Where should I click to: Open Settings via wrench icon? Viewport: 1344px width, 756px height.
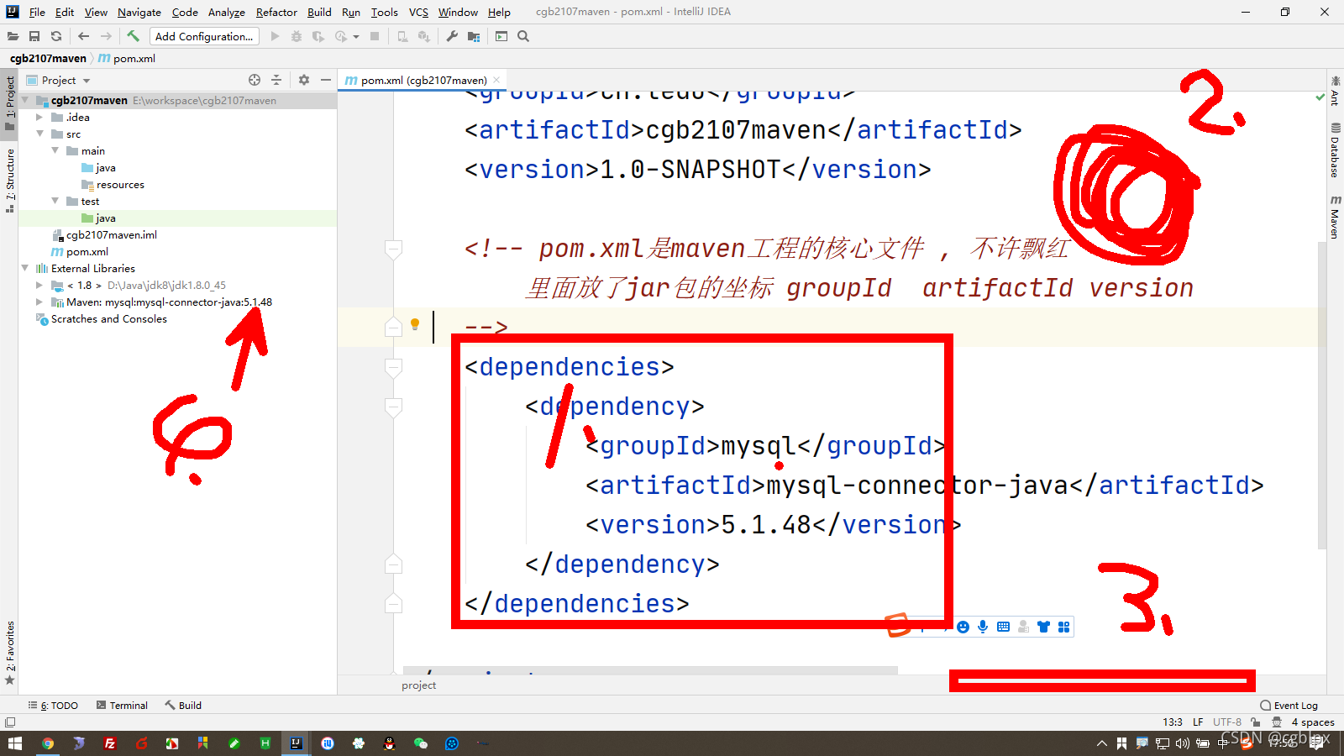pyautogui.click(x=452, y=36)
